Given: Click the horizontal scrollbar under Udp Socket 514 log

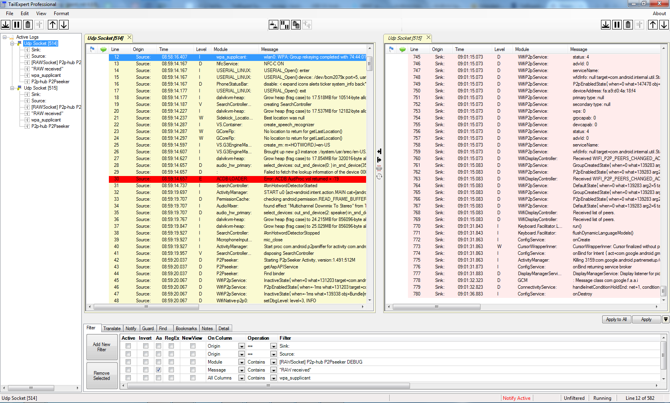Looking at the screenshot, I should click(x=146, y=307).
